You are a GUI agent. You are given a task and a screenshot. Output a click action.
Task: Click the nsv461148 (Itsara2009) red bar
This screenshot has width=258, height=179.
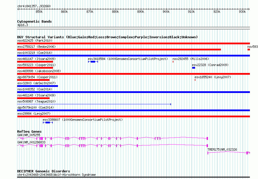coord(33,98)
